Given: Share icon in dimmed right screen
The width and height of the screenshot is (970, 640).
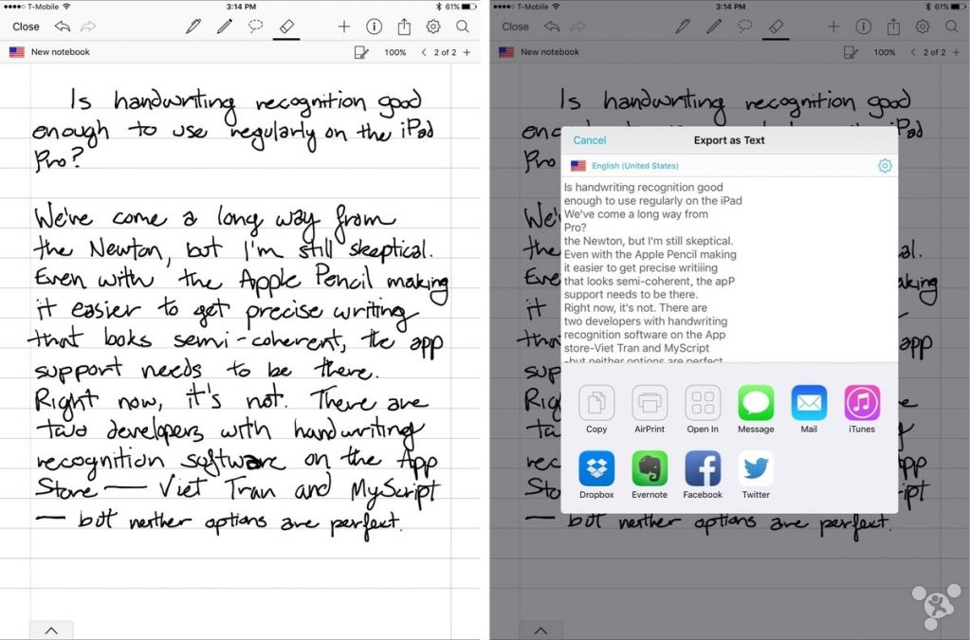Looking at the screenshot, I should pyautogui.click(x=893, y=27).
